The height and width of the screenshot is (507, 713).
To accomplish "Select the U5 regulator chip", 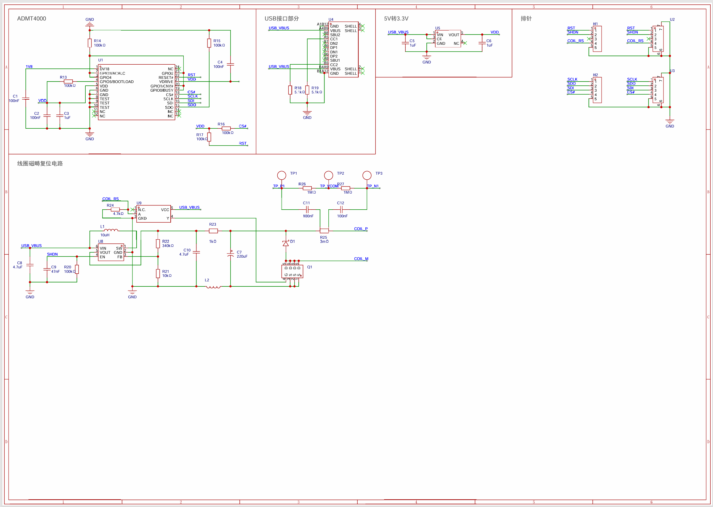I will tap(448, 39).
